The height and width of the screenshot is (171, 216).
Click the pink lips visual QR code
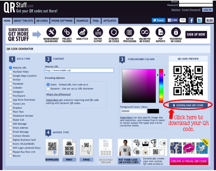pyautogui.click(x=189, y=148)
